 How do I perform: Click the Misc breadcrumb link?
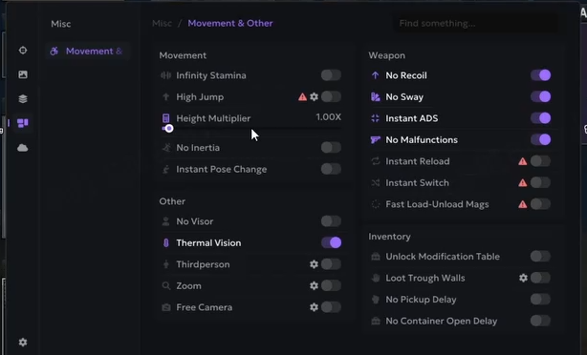click(x=162, y=23)
